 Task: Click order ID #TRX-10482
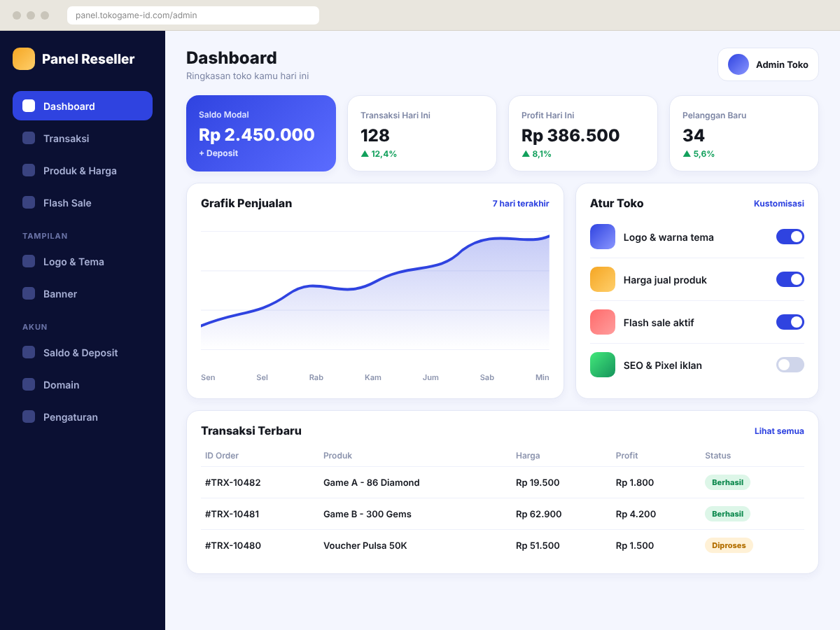tap(233, 482)
